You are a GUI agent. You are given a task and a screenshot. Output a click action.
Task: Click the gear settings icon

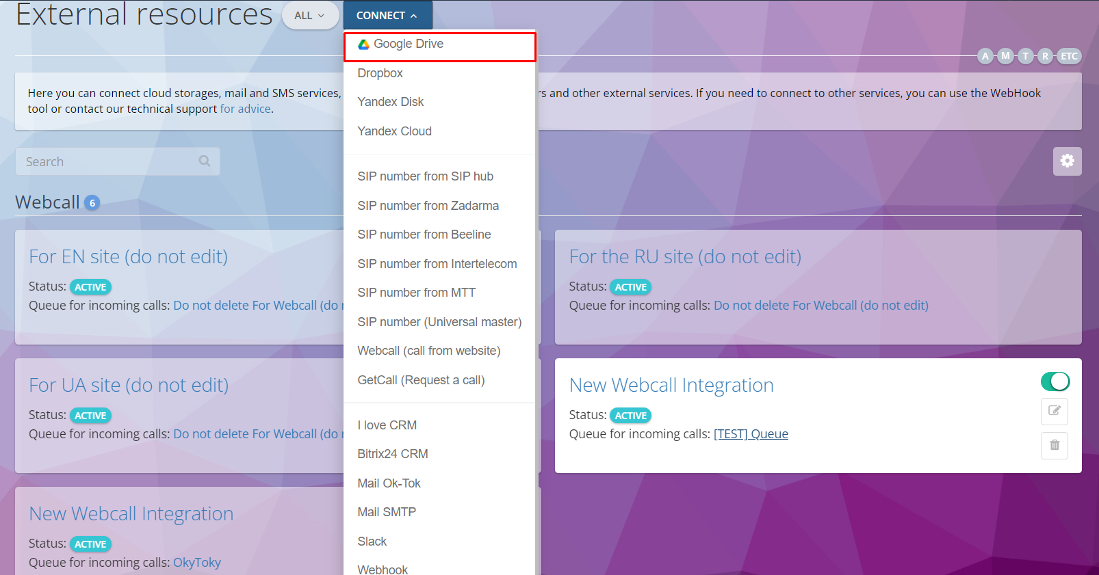[1067, 161]
